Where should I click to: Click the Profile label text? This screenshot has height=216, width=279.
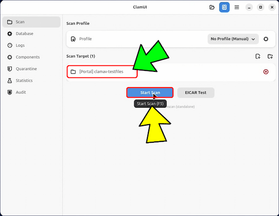86,39
